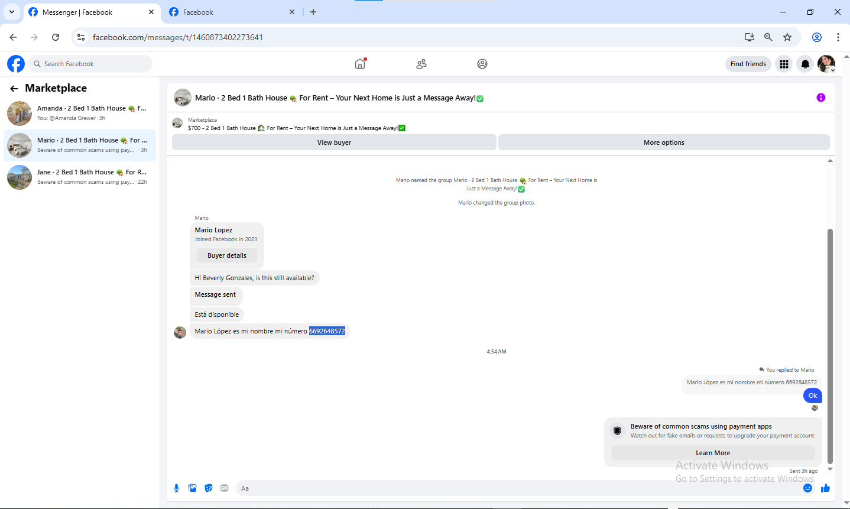Click the Buyer details button

pos(227,255)
